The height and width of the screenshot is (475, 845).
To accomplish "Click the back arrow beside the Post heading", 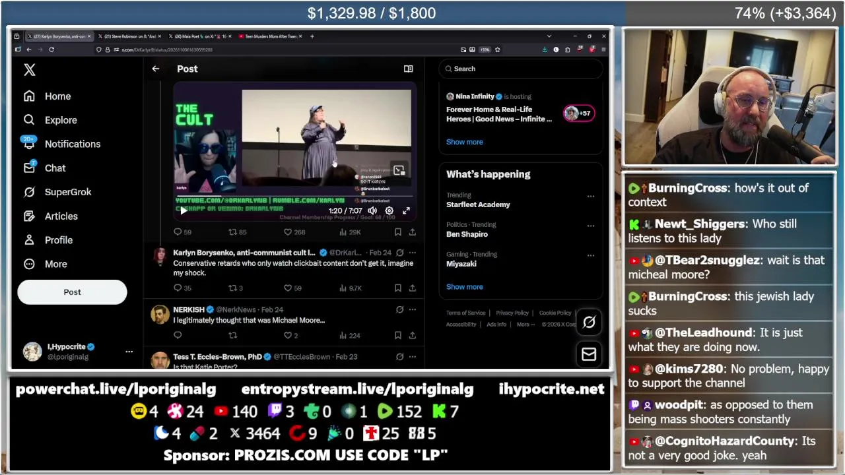I will (x=156, y=69).
